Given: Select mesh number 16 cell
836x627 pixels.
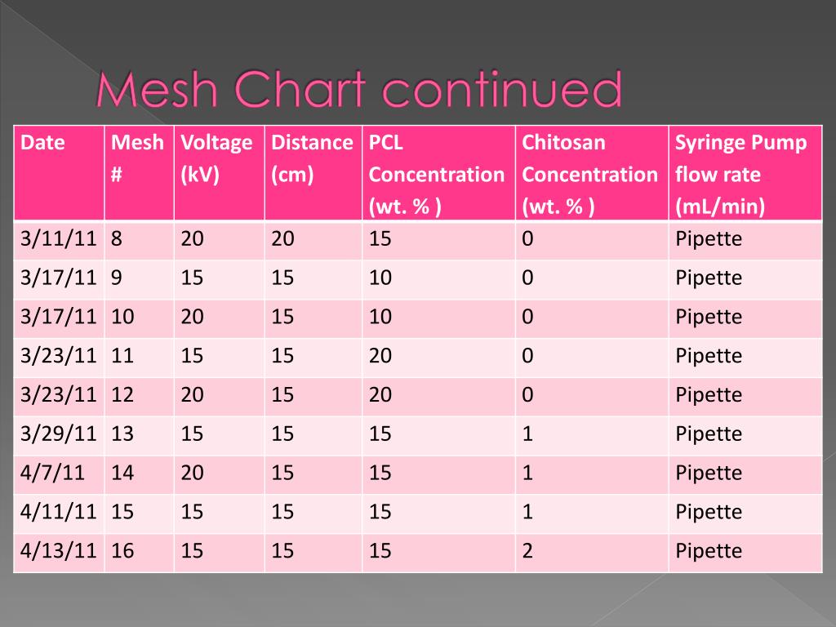Looking at the screenshot, I should coord(139,553).
